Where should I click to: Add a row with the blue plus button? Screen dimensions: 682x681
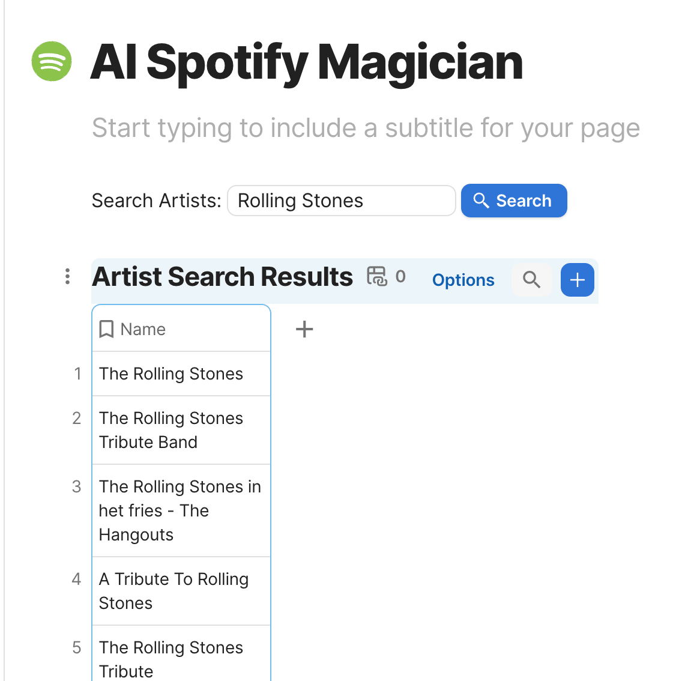pos(577,280)
